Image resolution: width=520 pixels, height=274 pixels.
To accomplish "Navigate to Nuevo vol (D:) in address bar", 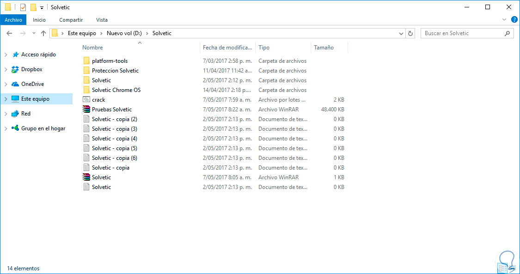I will pyautogui.click(x=124, y=33).
